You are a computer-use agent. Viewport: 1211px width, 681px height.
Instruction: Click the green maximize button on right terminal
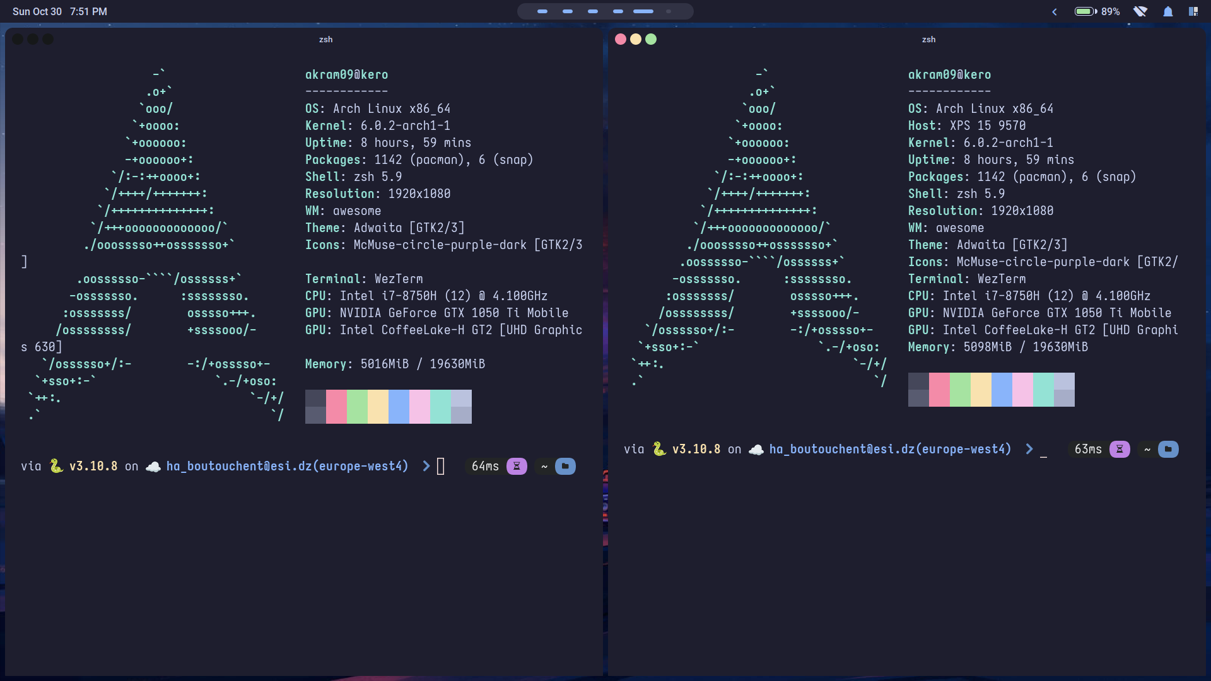651,39
